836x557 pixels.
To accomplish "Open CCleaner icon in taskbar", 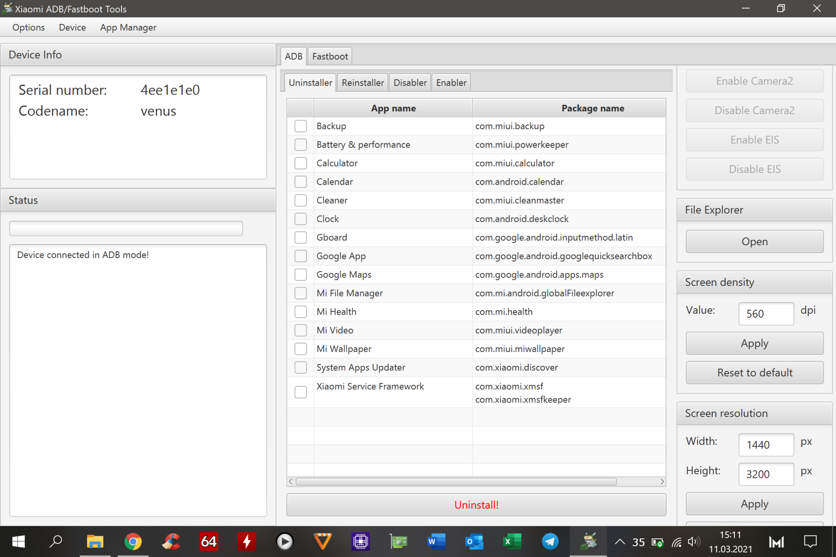I will click(x=171, y=542).
